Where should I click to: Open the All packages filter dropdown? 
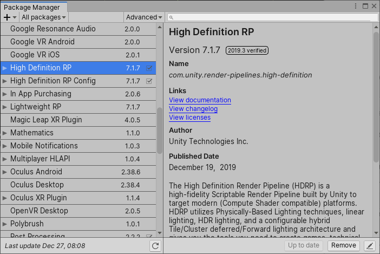43,17
